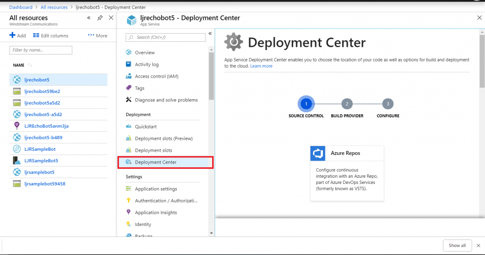Open Deployment slots (Preview)
The image size is (485, 255).
(x=163, y=138)
